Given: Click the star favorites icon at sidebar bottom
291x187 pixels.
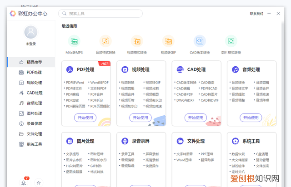Looking at the screenshot, I should pos(39,183).
